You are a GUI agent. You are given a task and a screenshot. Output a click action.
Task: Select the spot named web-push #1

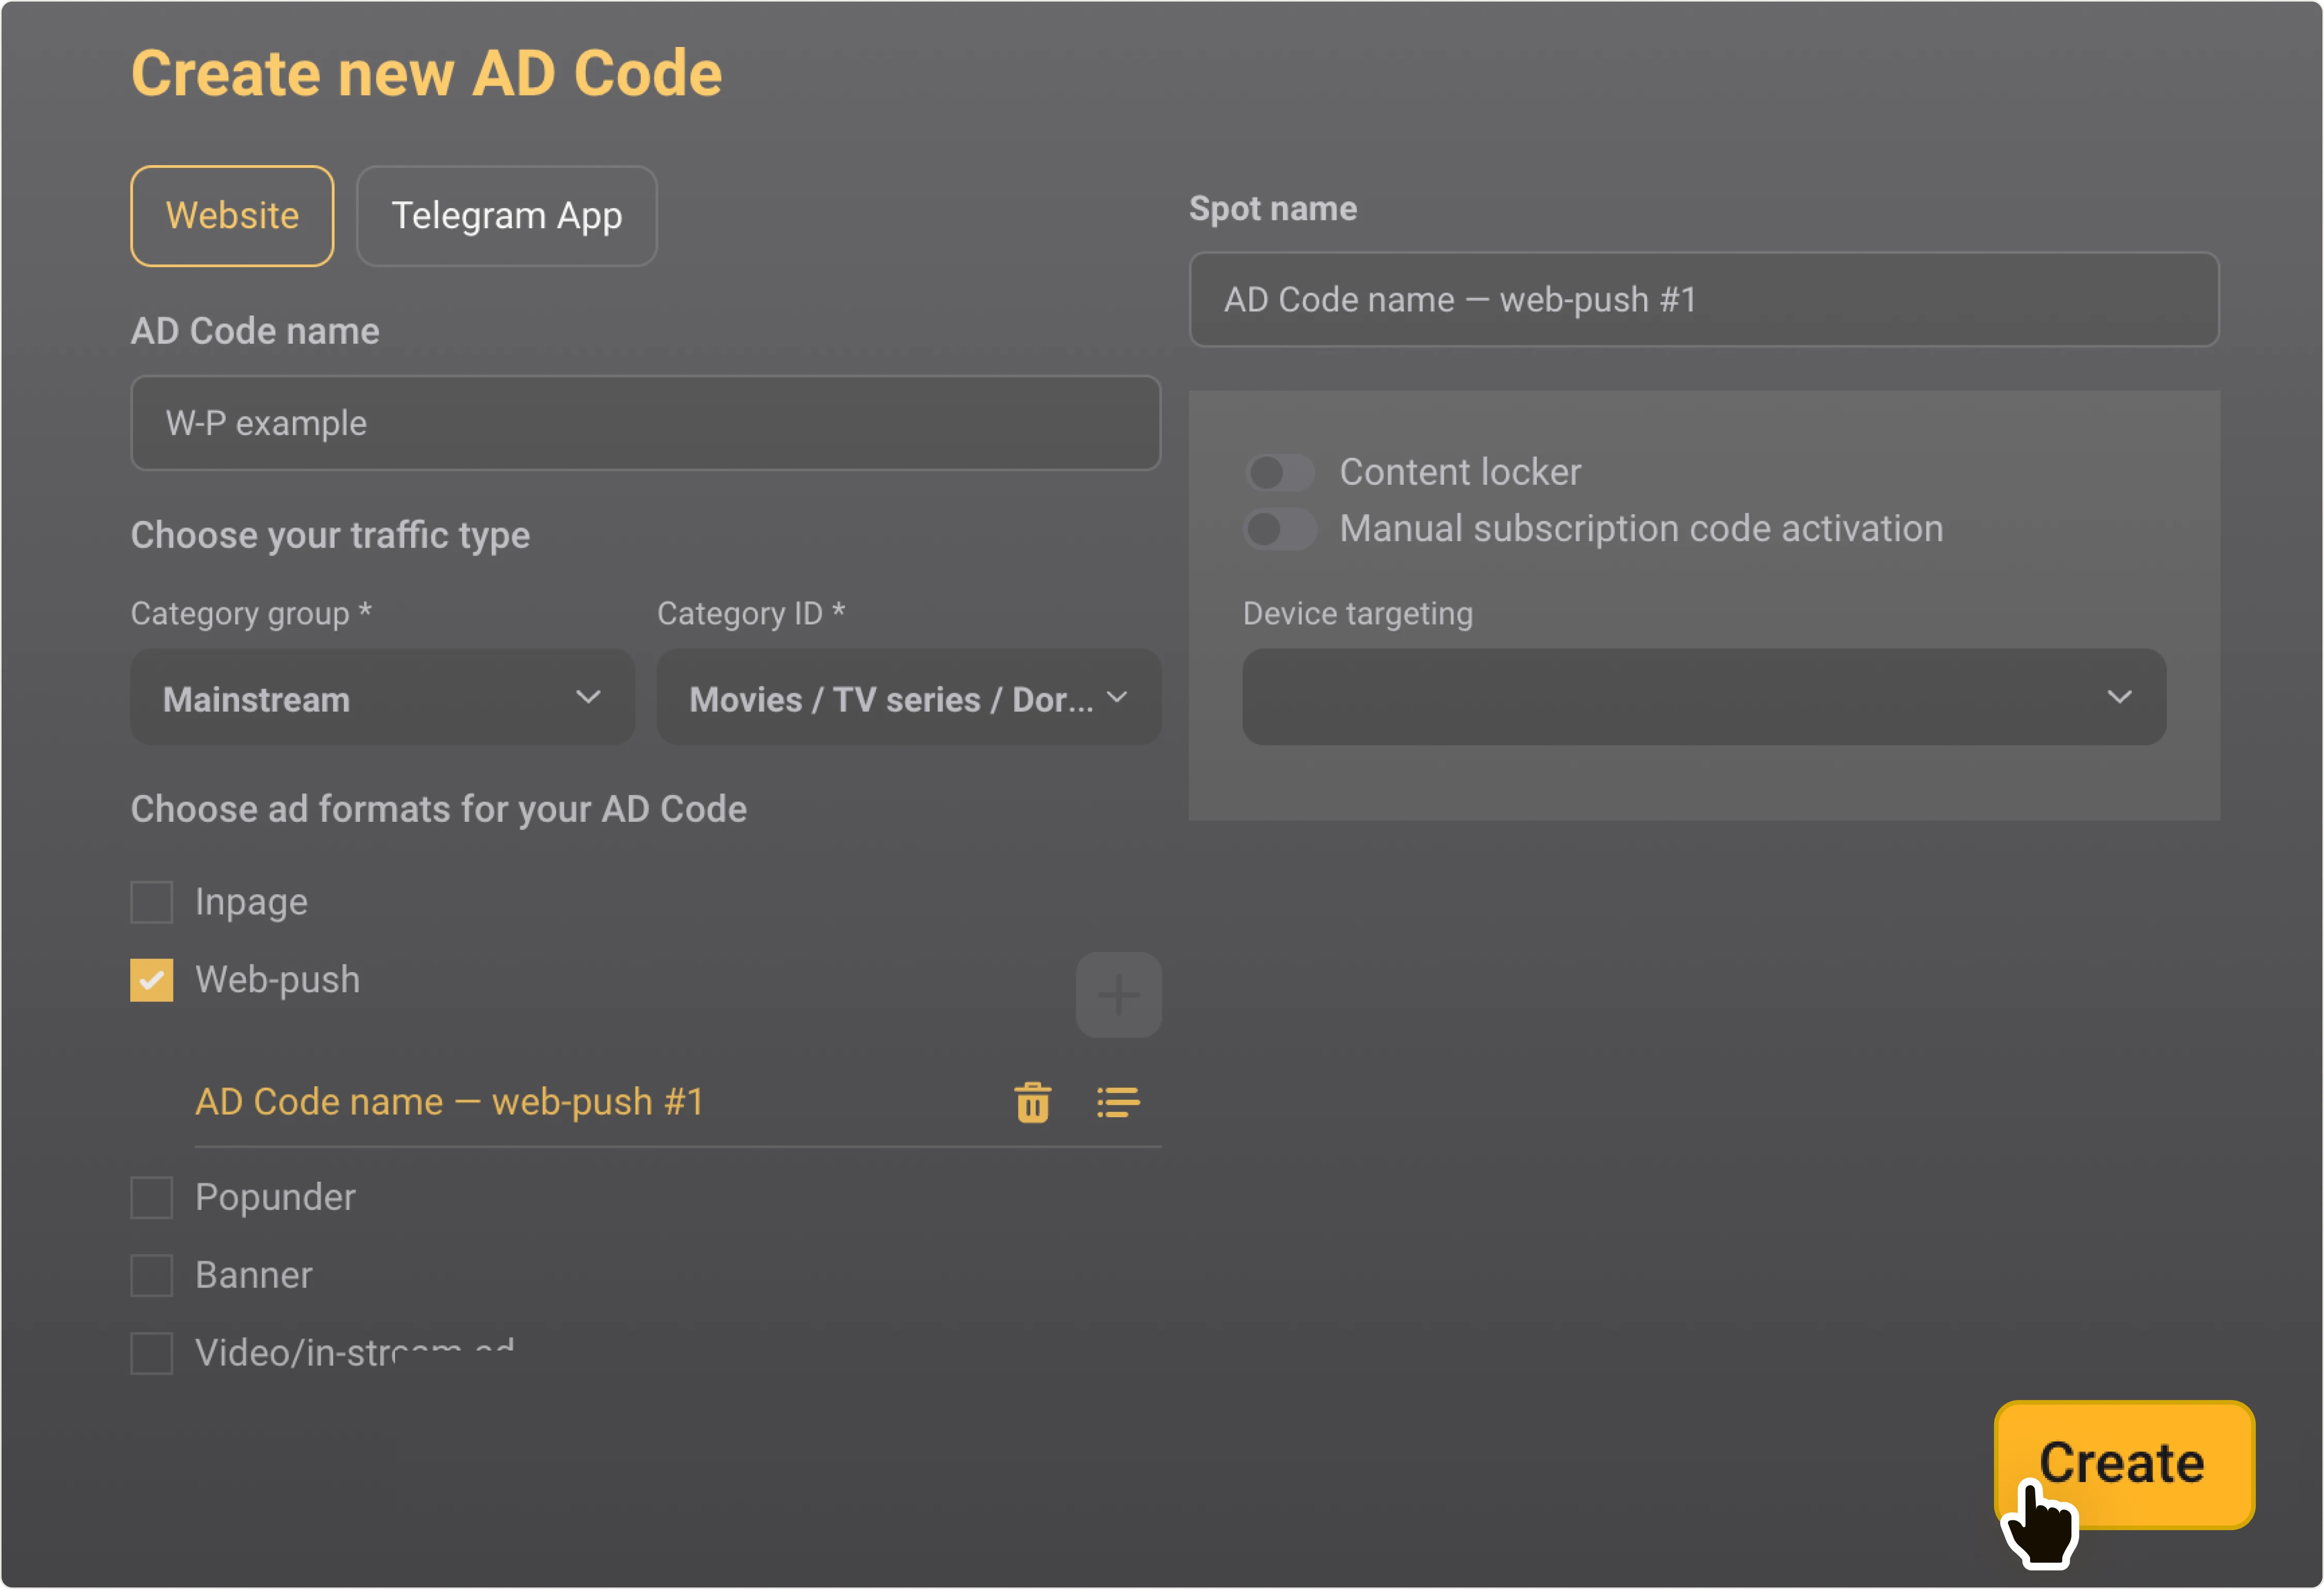[x=450, y=1101]
